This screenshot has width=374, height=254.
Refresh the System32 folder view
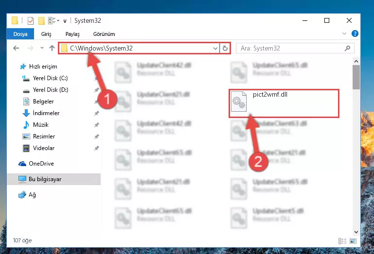coord(225,49)
